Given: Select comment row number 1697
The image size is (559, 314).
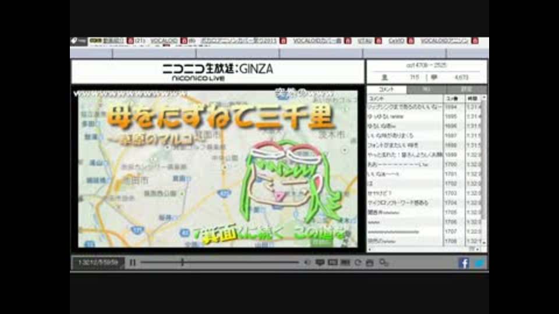Looking at the screenshot, I should point(424,135).
